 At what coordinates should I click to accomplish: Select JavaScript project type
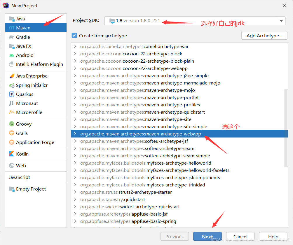(x=36, y=177)
